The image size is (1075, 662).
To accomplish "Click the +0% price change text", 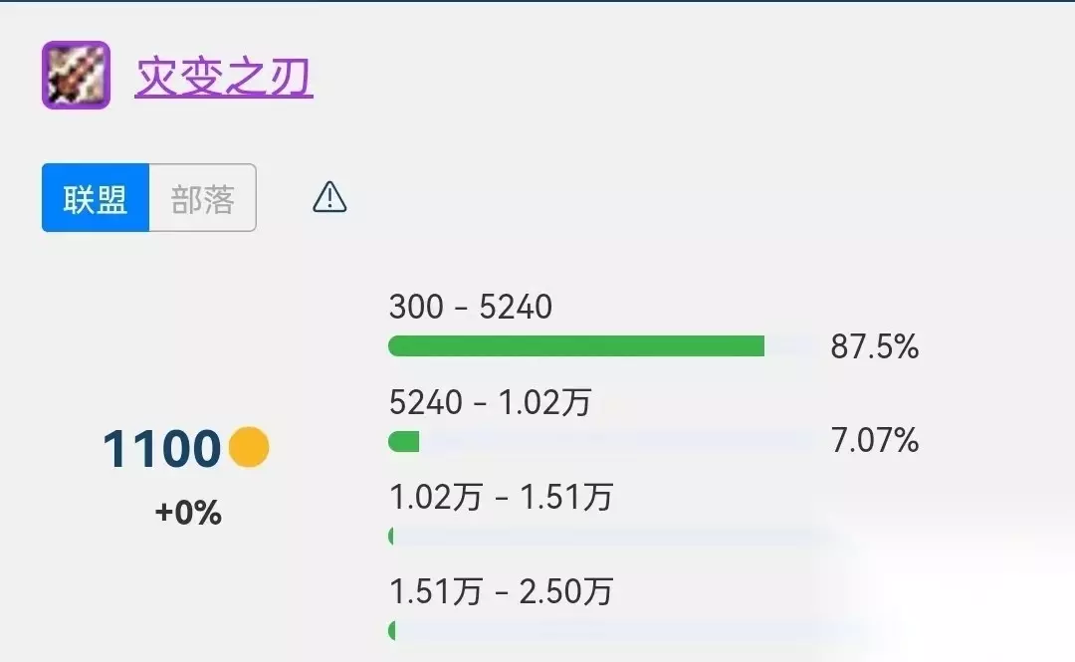I will [x=188, y=514].
